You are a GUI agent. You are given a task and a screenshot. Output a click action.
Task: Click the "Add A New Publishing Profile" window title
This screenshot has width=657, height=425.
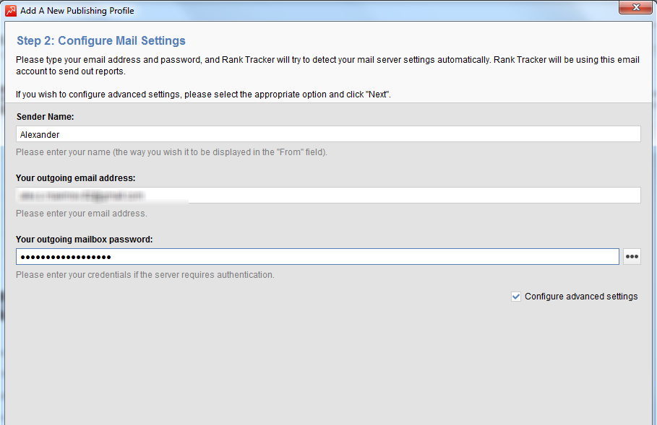pos(77,10)
